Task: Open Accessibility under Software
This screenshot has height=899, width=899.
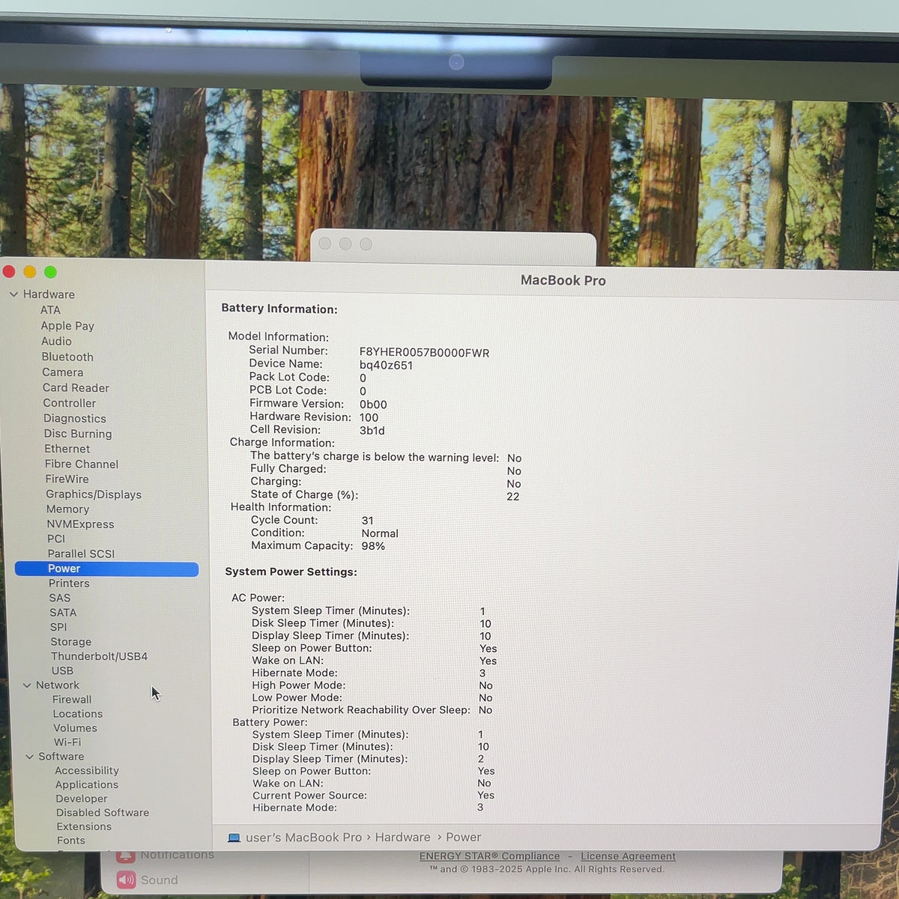Action: (x=87, y=771)
